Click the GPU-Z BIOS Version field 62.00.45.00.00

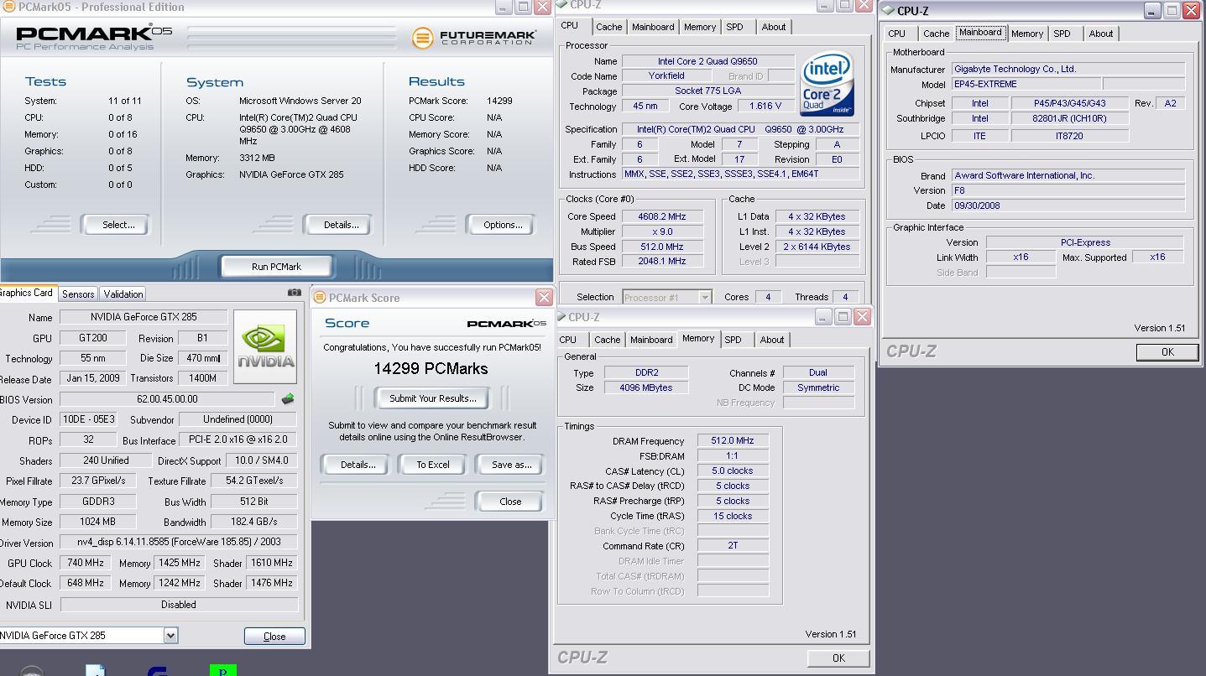(x=167, y=399)
